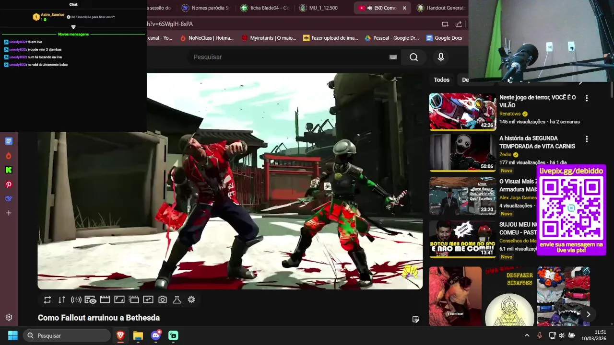Click the 'Como Fallout arruinou a Bethesda' title

tap(99, 318)
